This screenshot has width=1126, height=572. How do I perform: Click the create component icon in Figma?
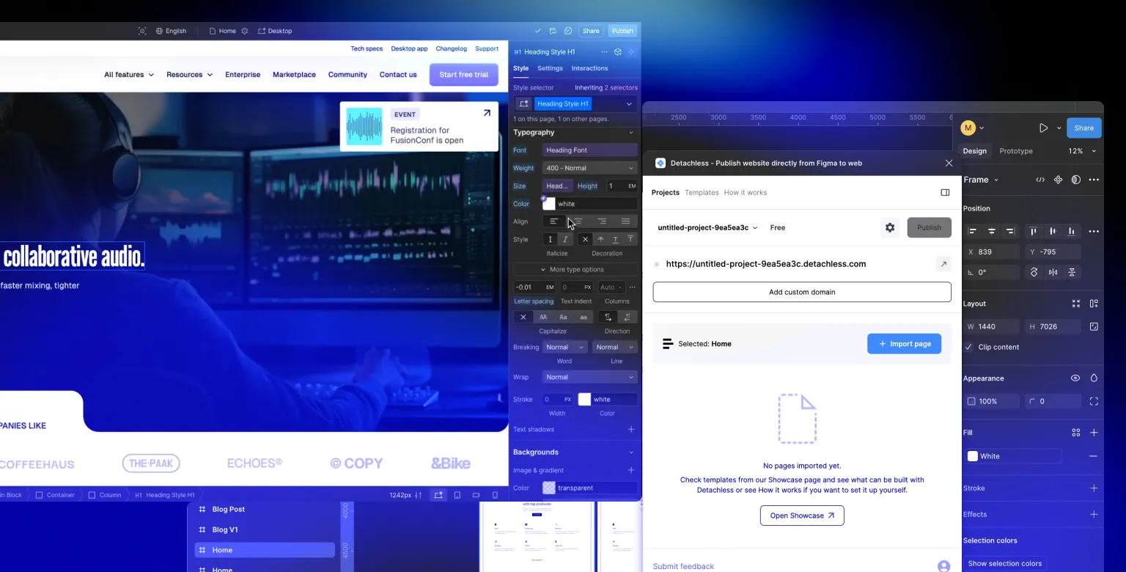point(1058,180)
